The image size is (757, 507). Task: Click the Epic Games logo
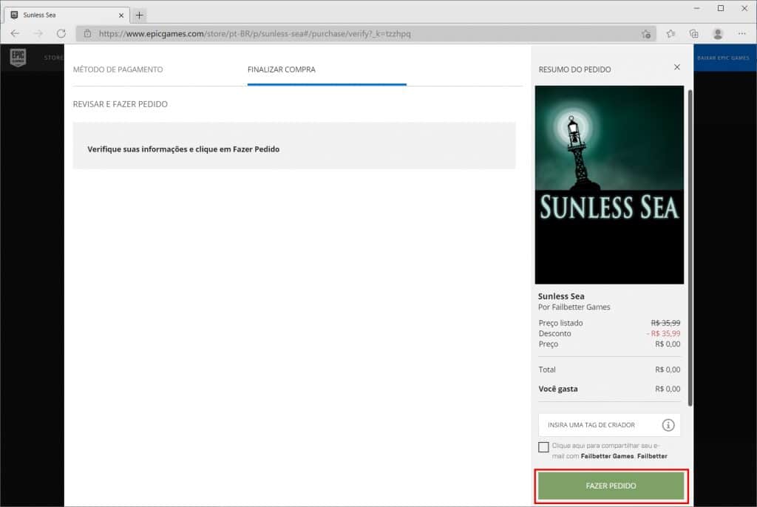[18, 58]
